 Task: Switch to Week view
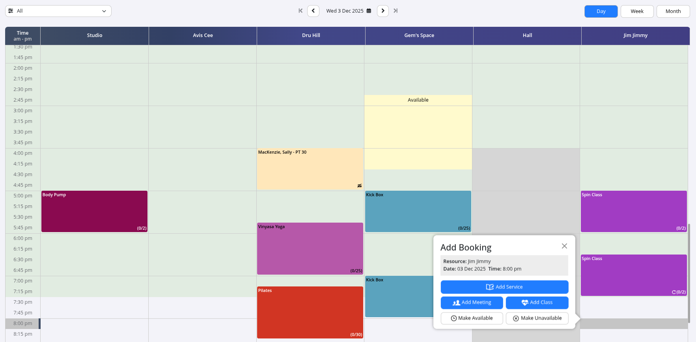click(637, 11)
